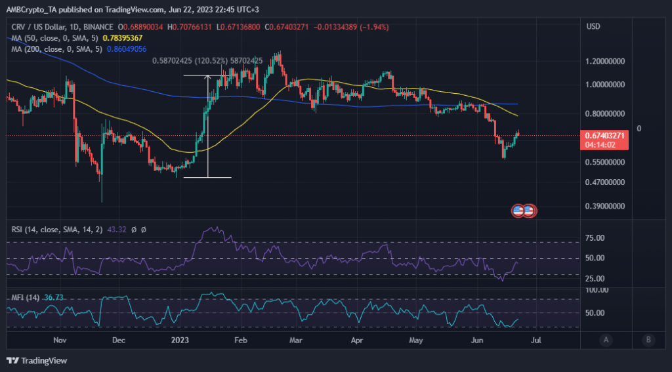672x372 pixels.
Task: Open the USD currency selector
Action: (593, 26)
